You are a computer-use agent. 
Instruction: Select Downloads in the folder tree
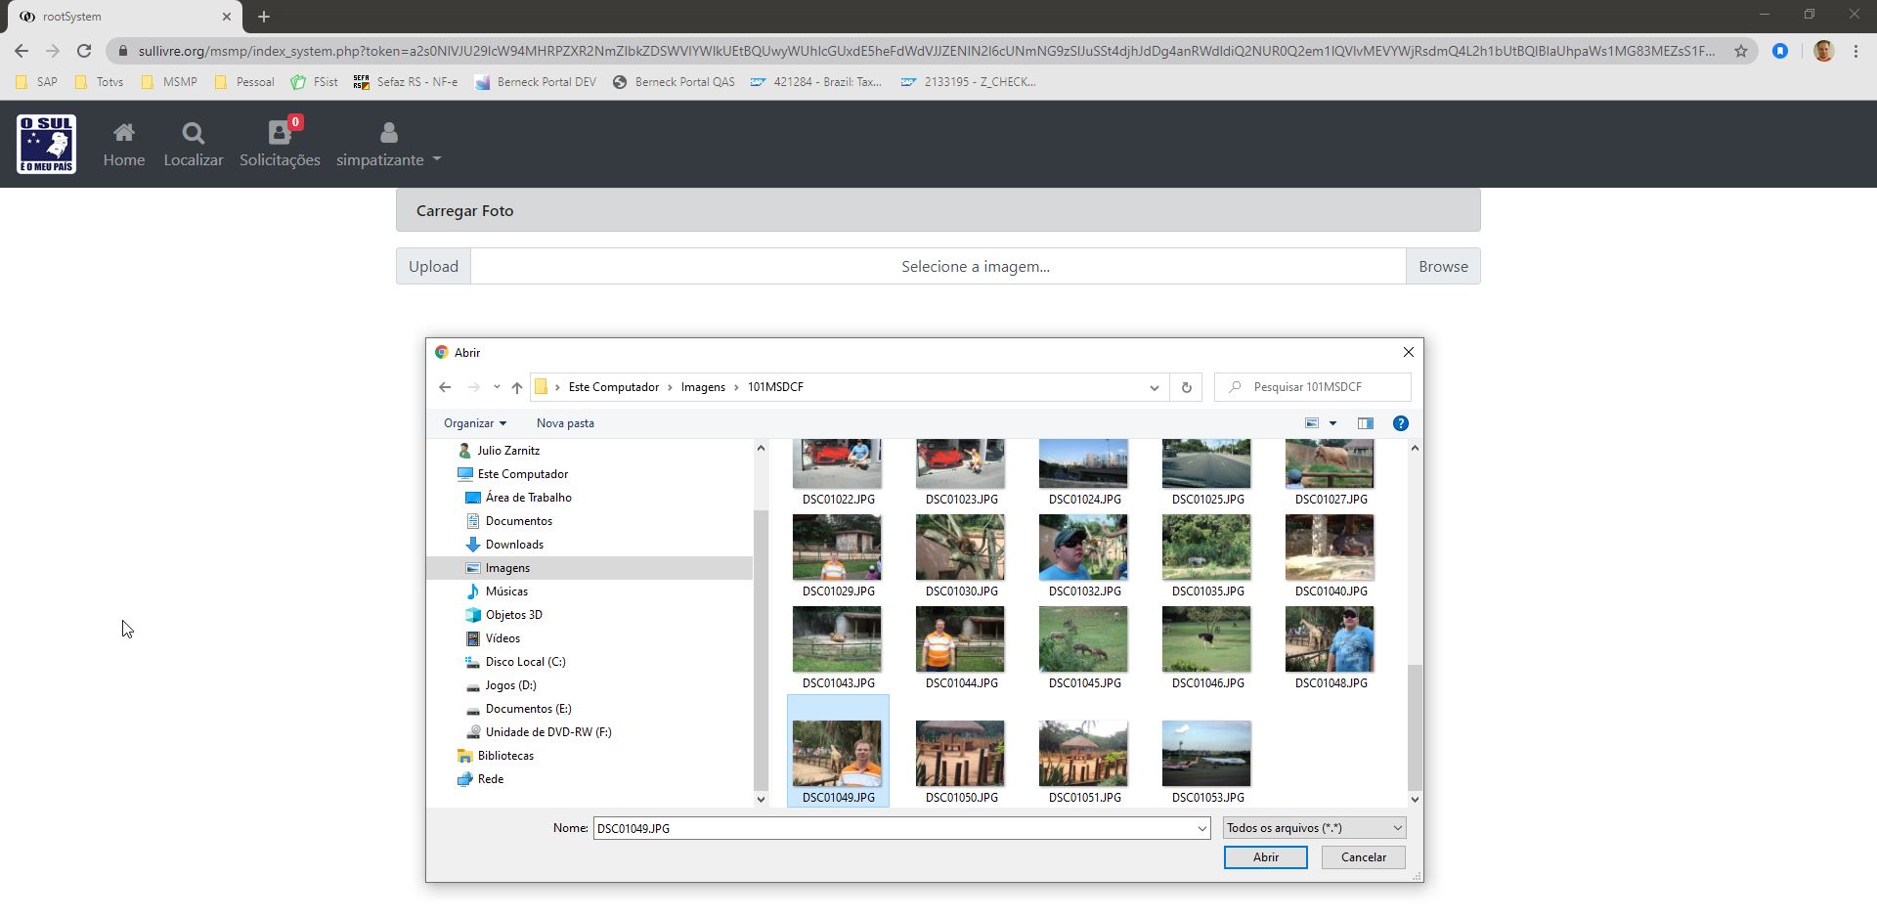tap(514, 545)
